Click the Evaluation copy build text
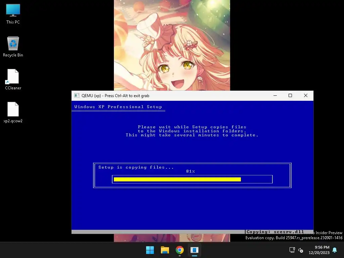Viewport: 344px width, 258px height. pyautogui.click(x=294, y=238)
